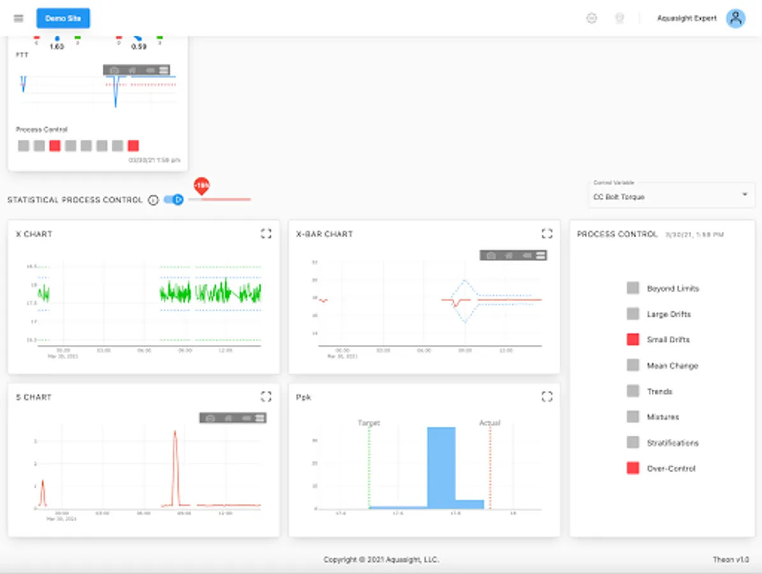Viewport: 762px width, 574px height.
Task: Download X-Bar chart as image via camera icon
Action: pos(491,256)
